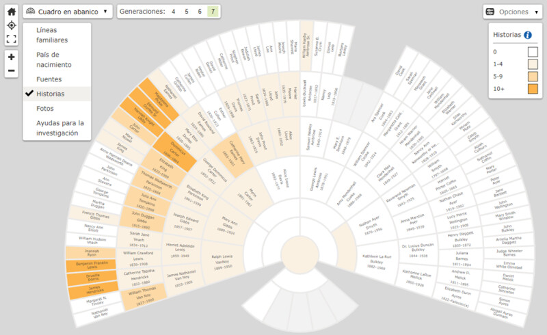Screen dimensions: 547x335
Task: Expand the Opciones dropdown arrow
Action: coord(537,12)
